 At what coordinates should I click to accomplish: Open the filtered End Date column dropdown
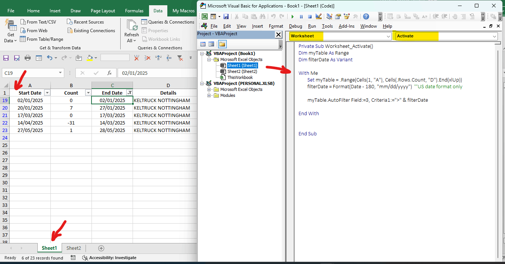[129, 93]
